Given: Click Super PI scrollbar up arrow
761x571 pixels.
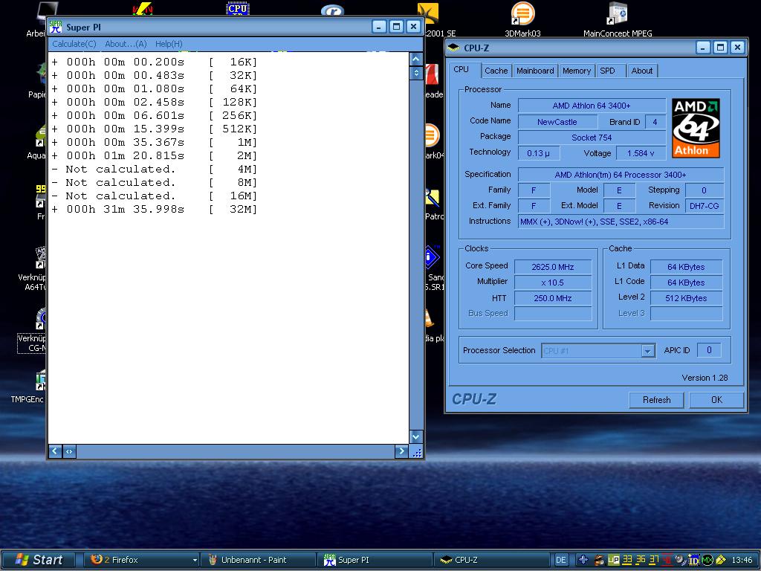Looking at the screenshot, I should [x=416, y=59].
